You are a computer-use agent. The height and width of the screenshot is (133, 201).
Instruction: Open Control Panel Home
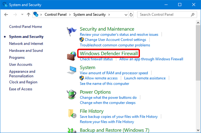(25, 27)
